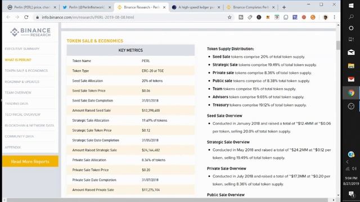Select Amount Raised Private Sale $17,275,104
Viewport: 360px width, 202px height.
[x=151, y=190]
